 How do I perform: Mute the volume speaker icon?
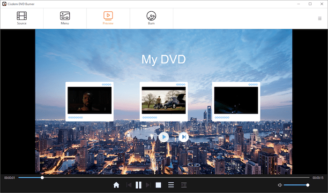coord(280,185)
